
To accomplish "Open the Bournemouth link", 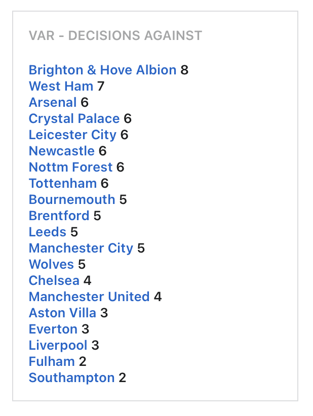I will pos(72,200).
